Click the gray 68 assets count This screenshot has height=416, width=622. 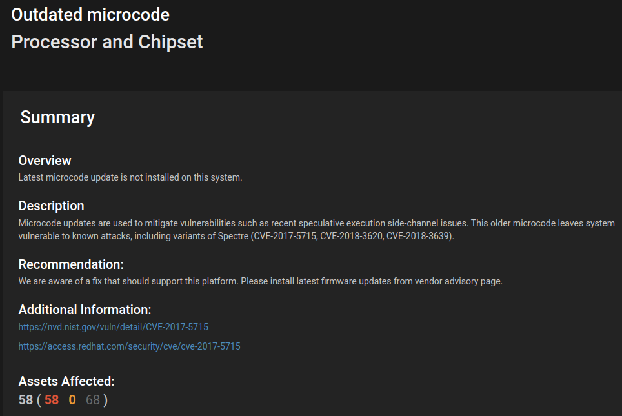[93, 400]
